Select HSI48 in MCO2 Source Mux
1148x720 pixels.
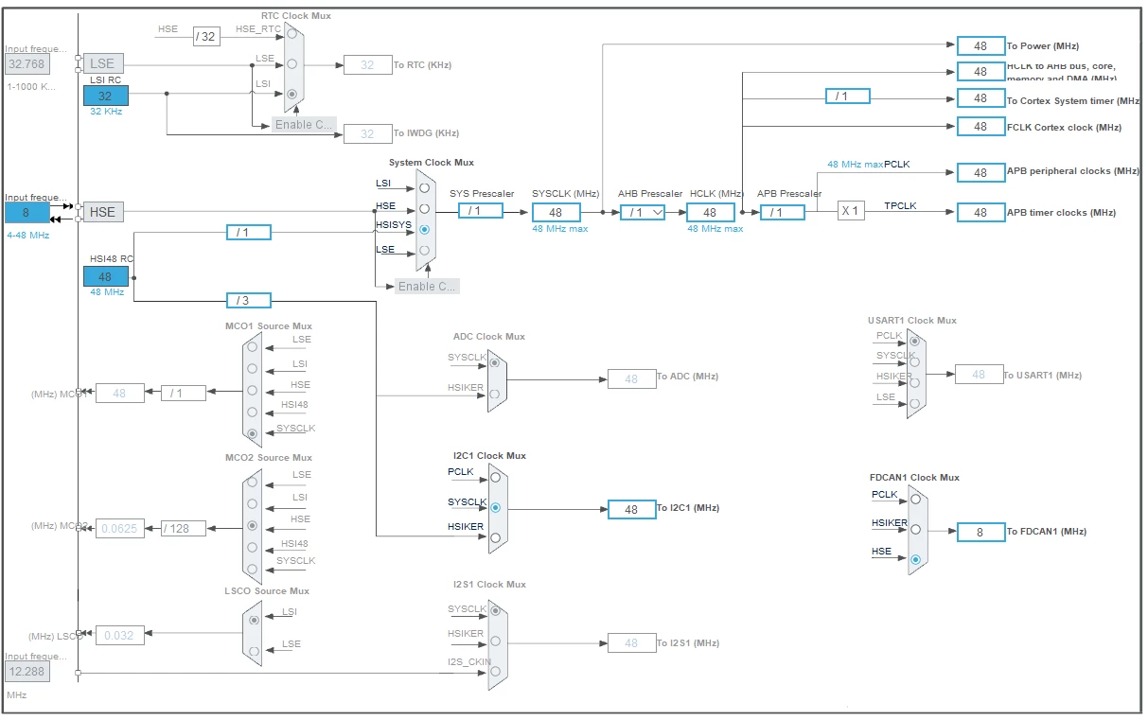coord(252,547)
